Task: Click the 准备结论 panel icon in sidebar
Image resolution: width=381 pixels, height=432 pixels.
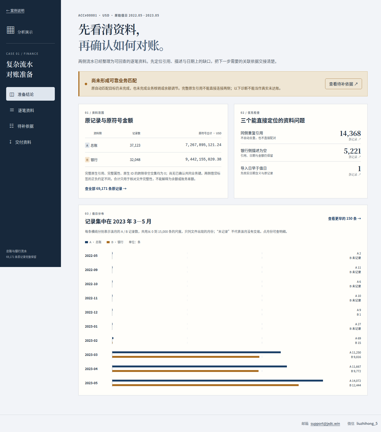Action: pos(12,95)
